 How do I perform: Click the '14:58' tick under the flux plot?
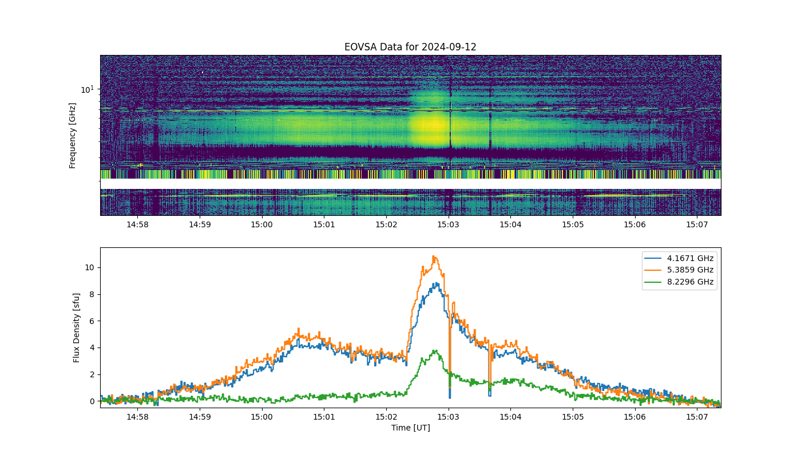(137, 417)
